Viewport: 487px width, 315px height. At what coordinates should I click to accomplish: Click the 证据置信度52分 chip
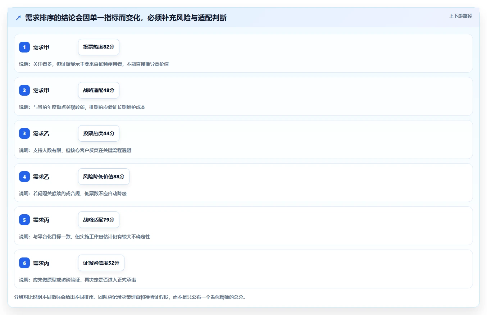tap(101, 263)
